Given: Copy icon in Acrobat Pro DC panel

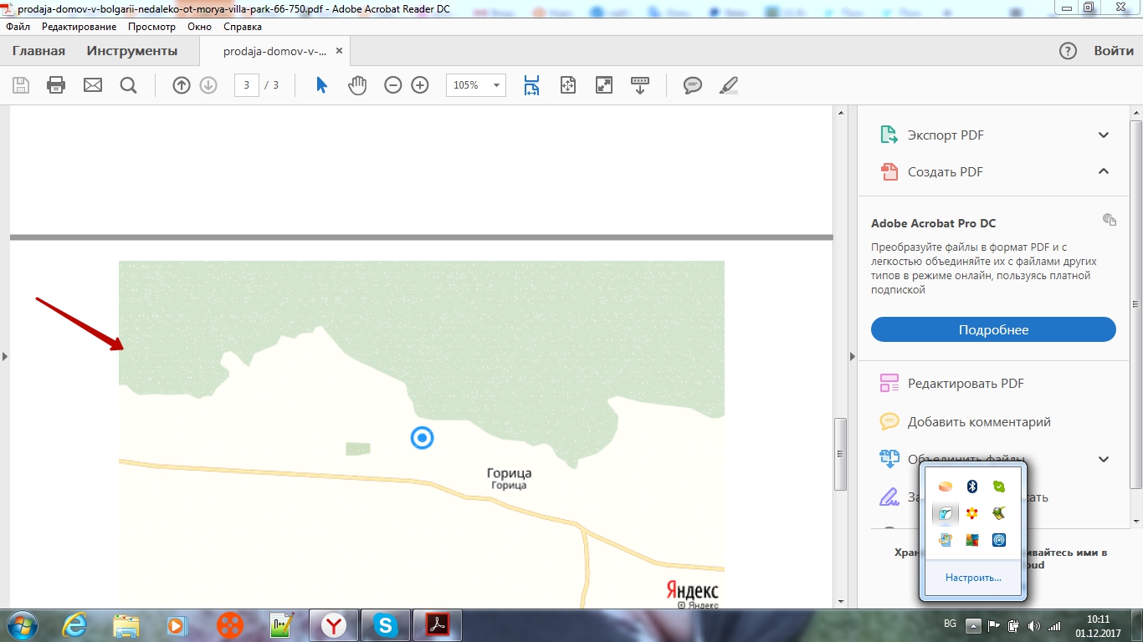Looking at the screenshot, I should coord(1110,220).
